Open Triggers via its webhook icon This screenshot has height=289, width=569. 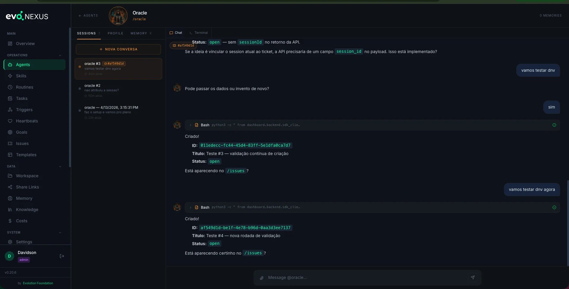click(x=10, y=110)
